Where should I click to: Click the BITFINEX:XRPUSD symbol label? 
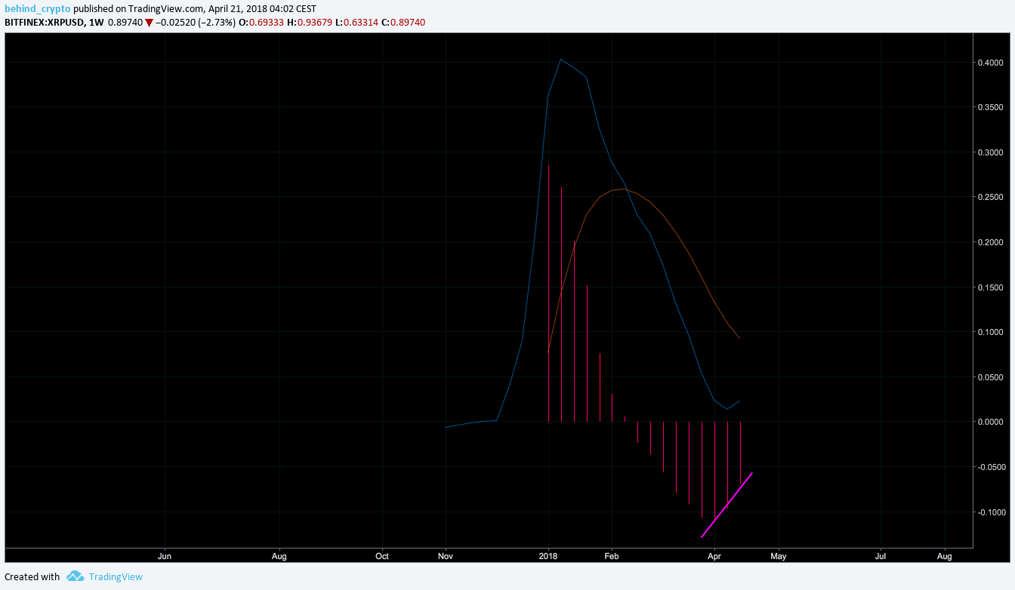[45, 23]
